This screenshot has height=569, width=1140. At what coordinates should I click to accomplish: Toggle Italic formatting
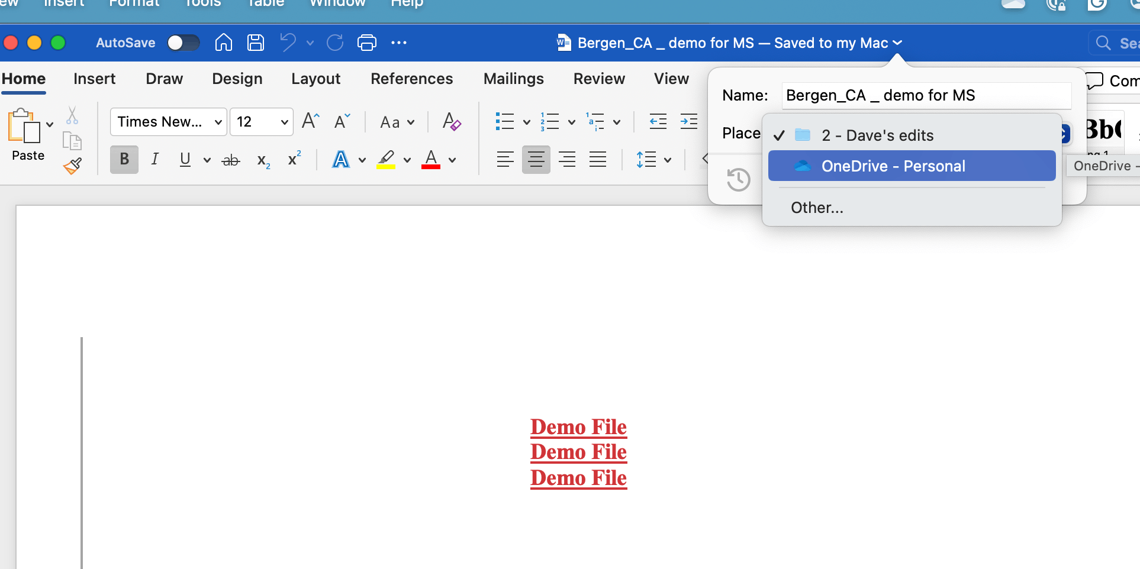155,159
